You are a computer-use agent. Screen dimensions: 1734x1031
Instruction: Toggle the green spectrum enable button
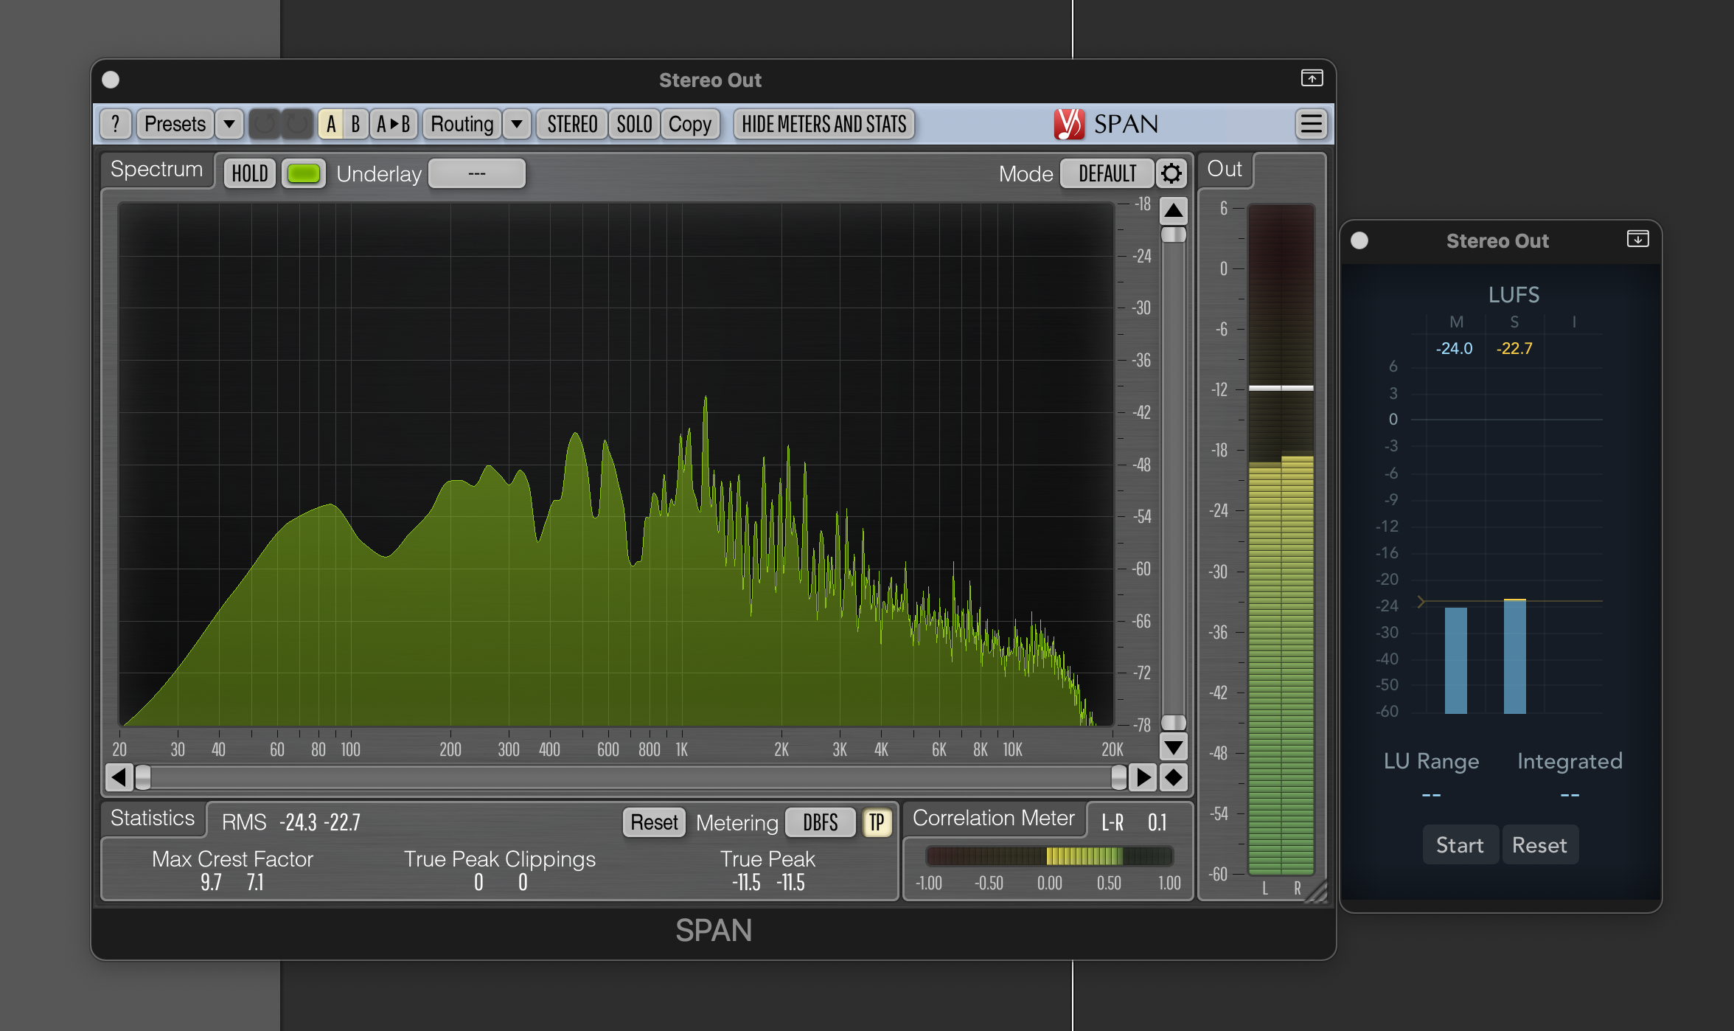(304, 174)
